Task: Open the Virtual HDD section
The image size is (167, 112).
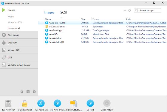Action: [x=19, y=50]
